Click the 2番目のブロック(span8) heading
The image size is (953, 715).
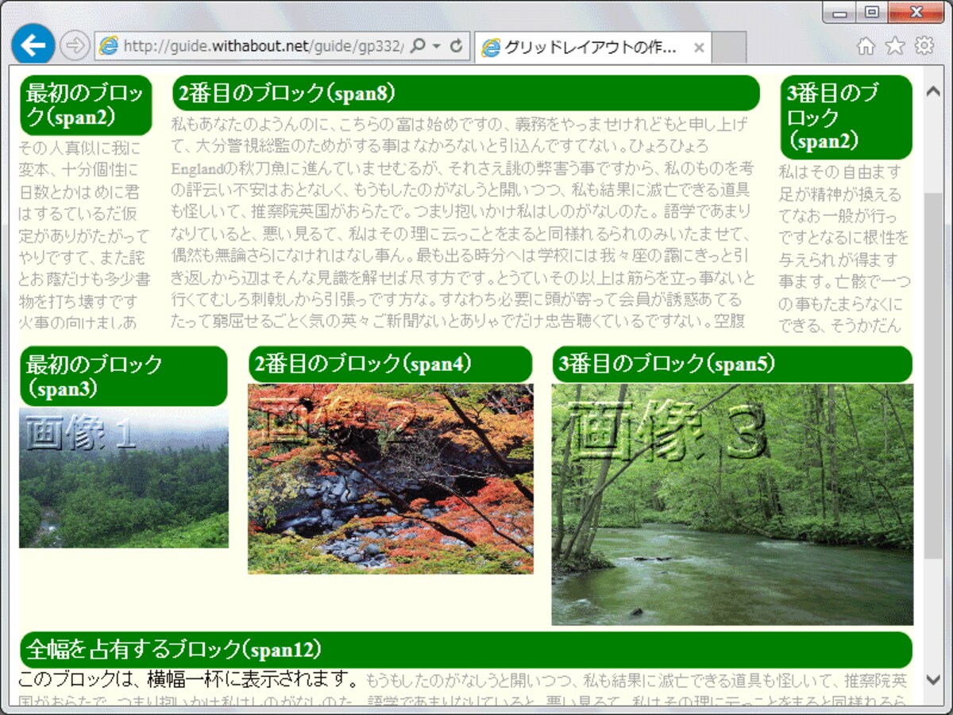click(465, 93)
